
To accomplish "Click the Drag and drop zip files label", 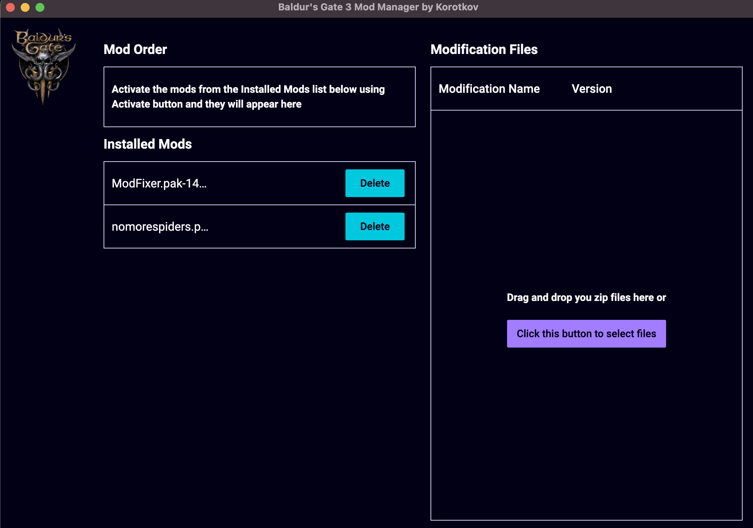I will 586,297.
